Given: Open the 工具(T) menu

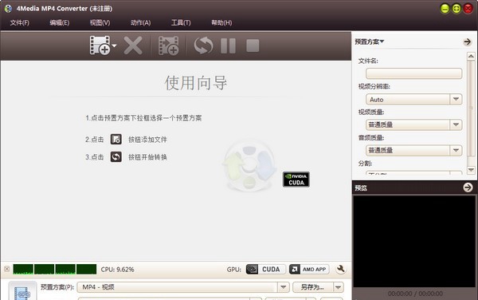Looking at the screenshot, I should coord(181,22).
